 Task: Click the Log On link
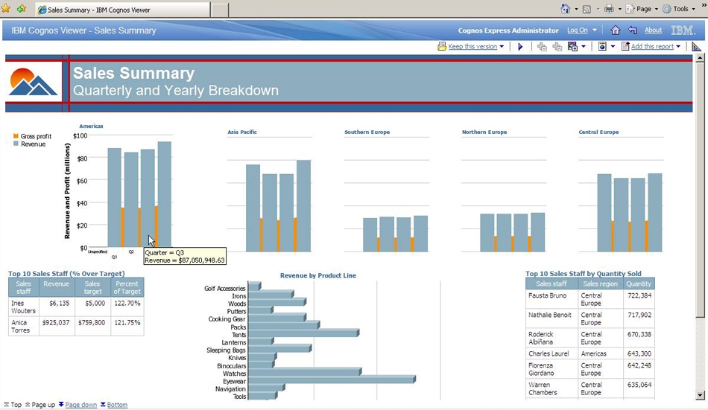[578, 31]
